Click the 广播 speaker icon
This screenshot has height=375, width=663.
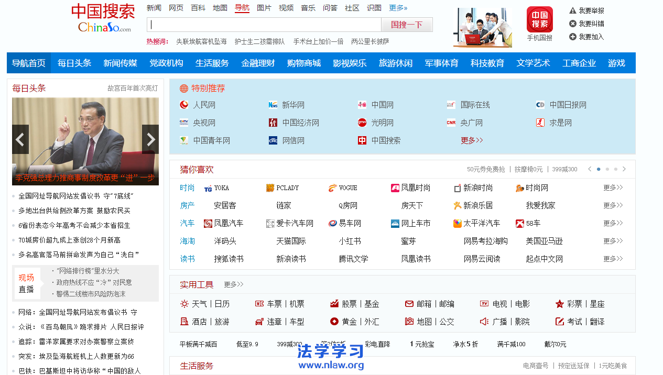click(x=484, y=322)
